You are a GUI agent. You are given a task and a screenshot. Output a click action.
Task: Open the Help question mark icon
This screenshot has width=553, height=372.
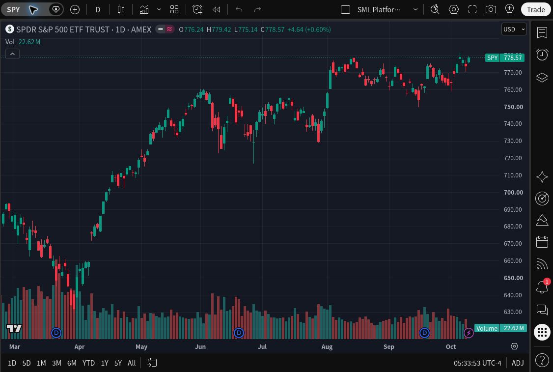tap(542, 360)
